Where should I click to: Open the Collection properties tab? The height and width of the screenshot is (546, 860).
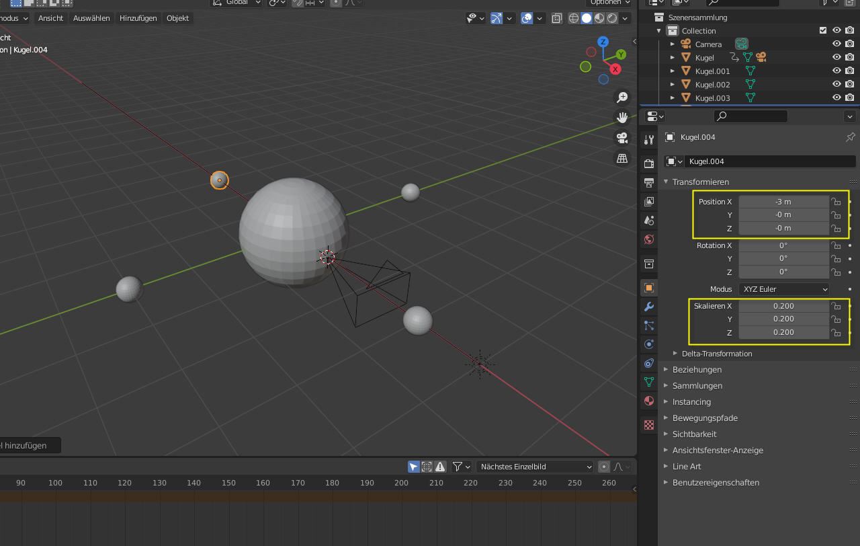[648, 264]
